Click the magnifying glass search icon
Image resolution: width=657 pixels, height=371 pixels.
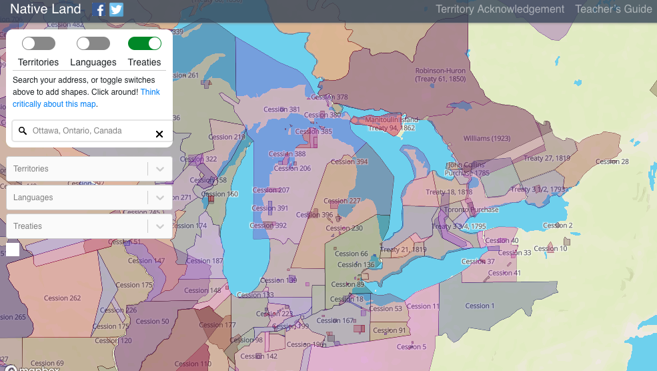23,131
